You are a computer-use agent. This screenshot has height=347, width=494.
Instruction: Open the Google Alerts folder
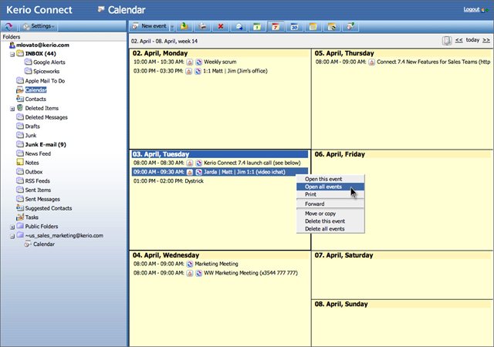pos(49,62)
